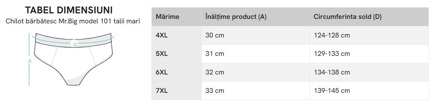Click the 31 cm height value
Image resolution: width=435 pixels, height=107 pixels.
click(215, 54)
